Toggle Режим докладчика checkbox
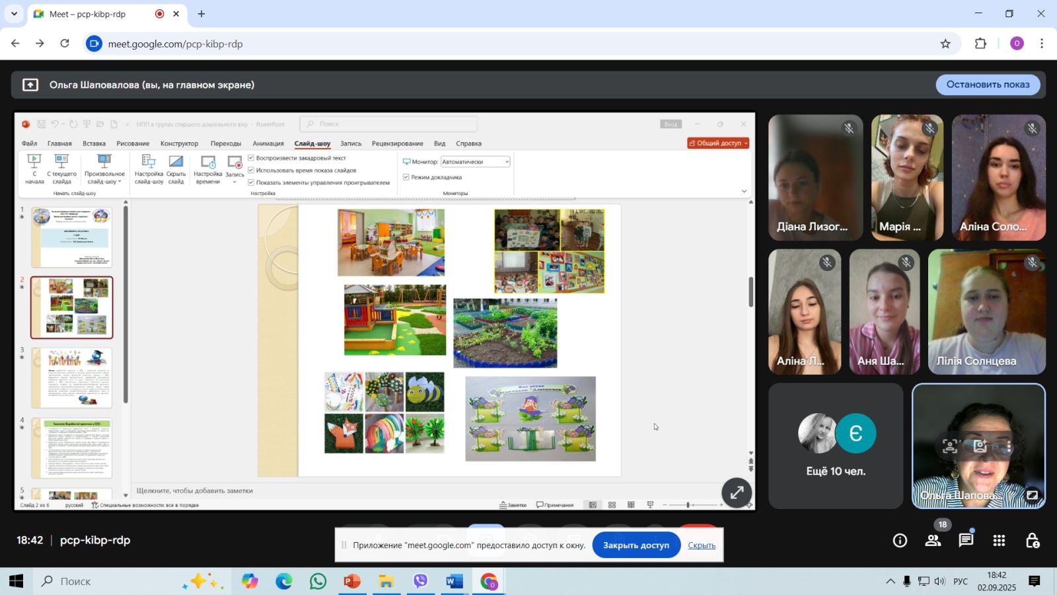The width and height of the screenshot is (1057, 595). (406, 177)
